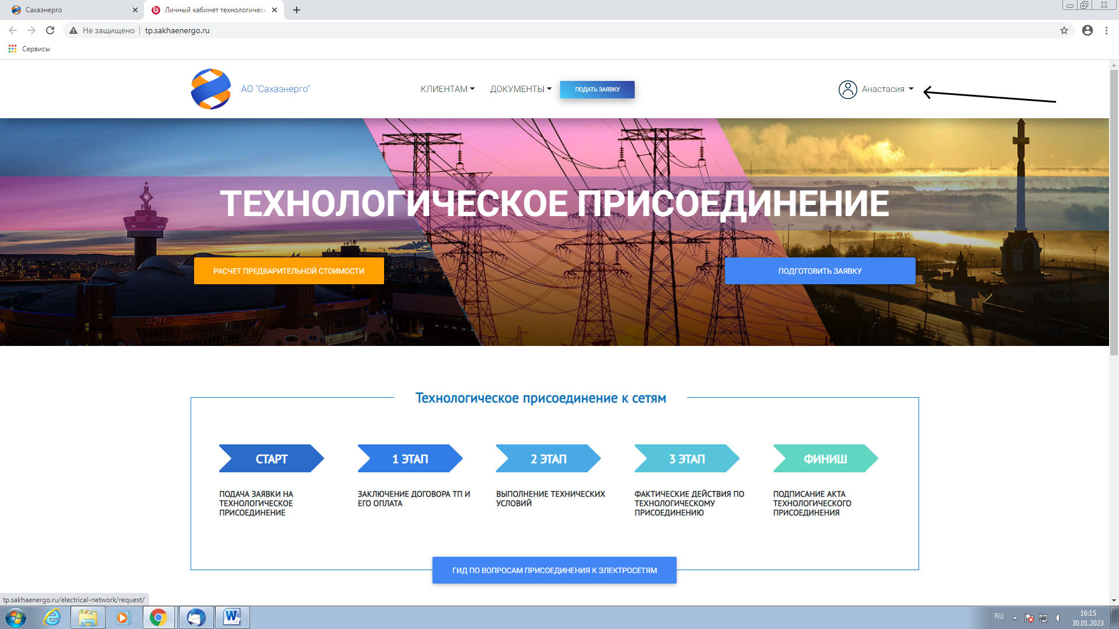
Task: Click the not-secure warning icon
Action: click(x=73, y=30)
